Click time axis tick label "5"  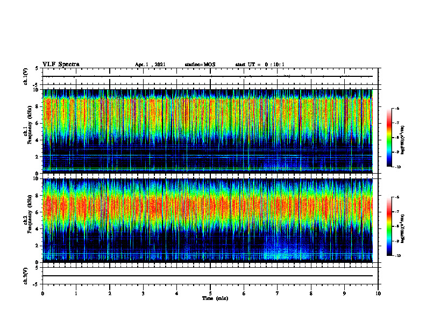(x=210, y=294)
